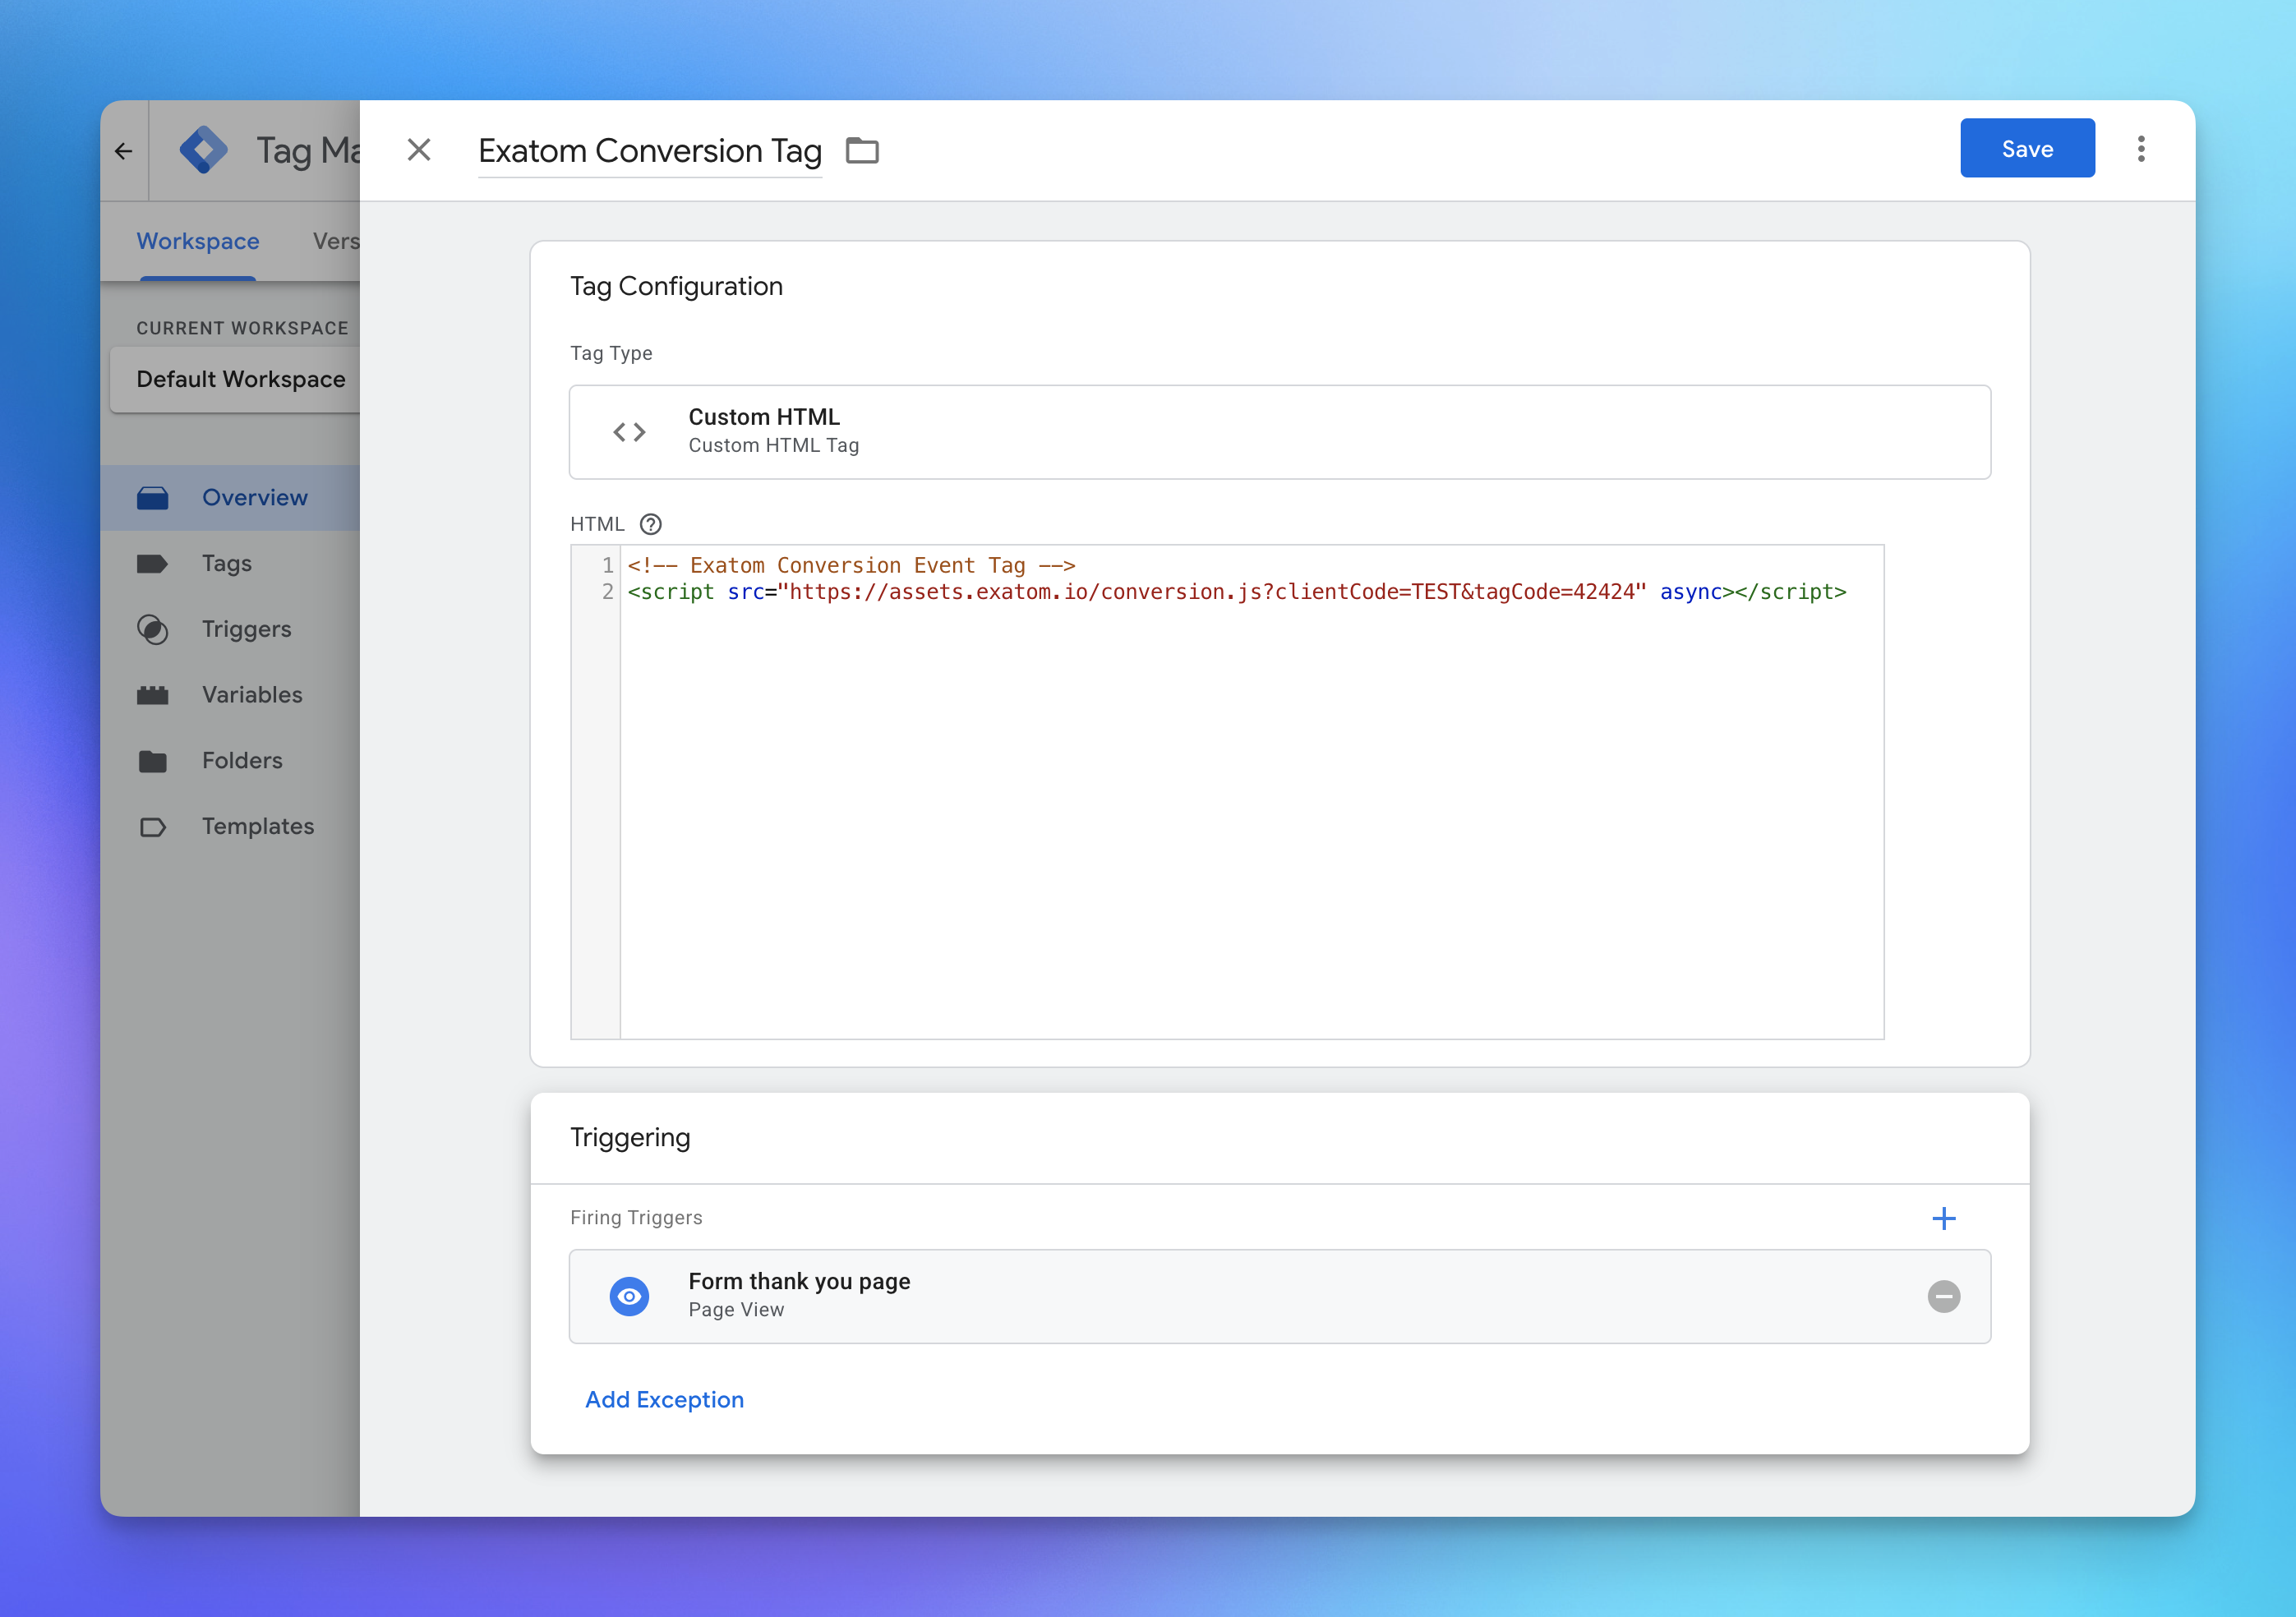
Task: Click the Firing Triggers label
Action: tap(636, 1218)
